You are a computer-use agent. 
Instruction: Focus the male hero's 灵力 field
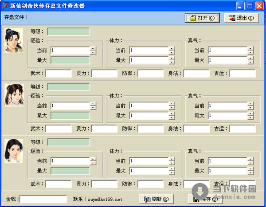pos(104,73)
